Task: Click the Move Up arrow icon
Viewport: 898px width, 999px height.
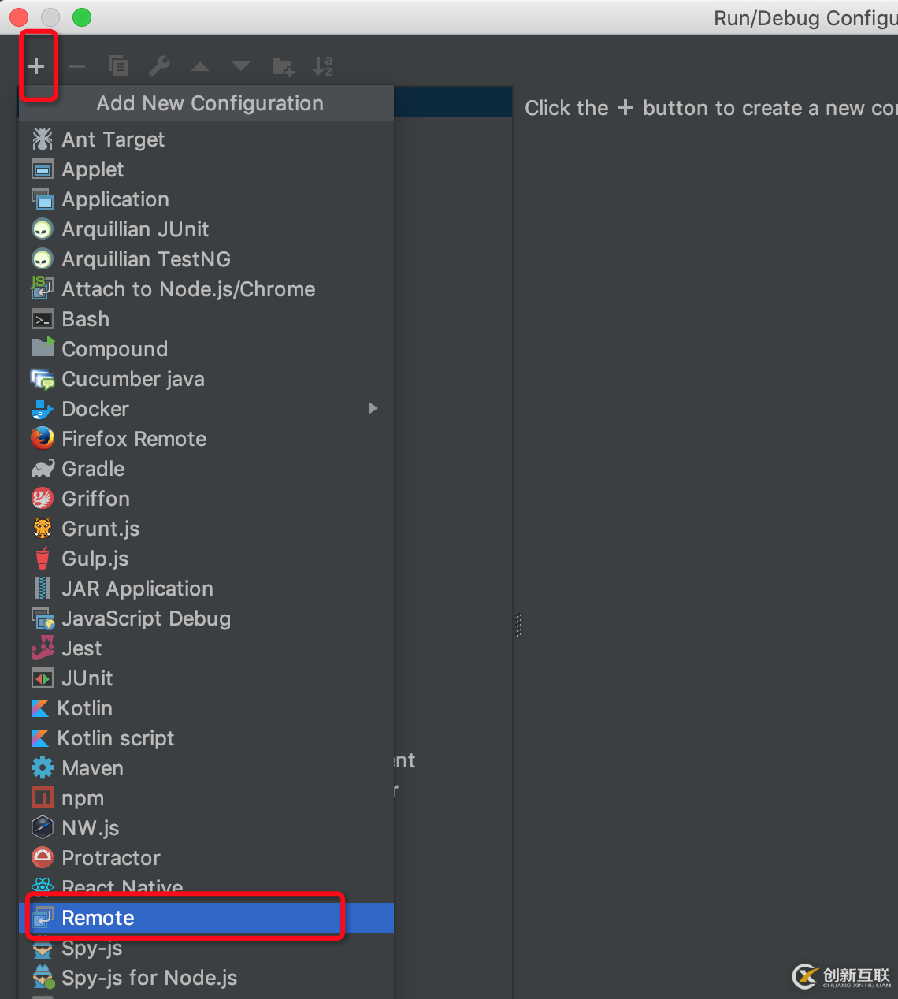Action: 200,67
